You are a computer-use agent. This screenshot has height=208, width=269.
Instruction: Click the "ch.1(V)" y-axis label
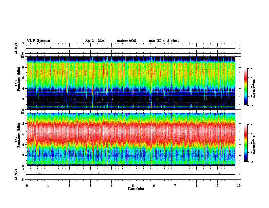[16, 48]
